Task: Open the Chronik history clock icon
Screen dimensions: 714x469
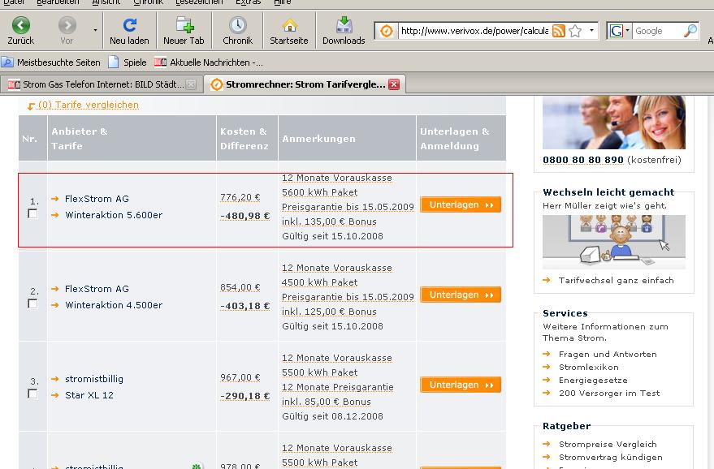Action: [237, 26]
